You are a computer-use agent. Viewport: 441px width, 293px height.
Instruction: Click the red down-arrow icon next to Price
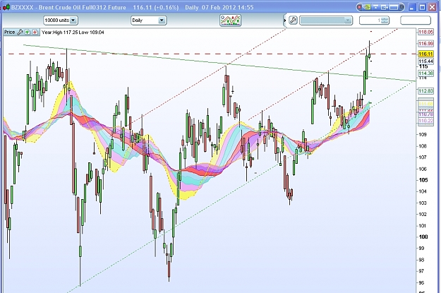35,32
